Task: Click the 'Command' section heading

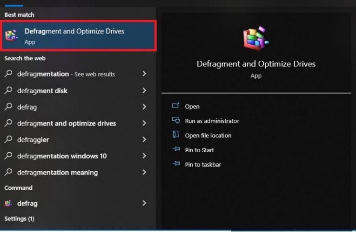Action: 19,187
